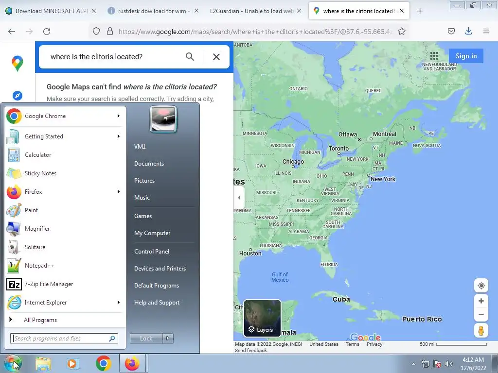Zoom out of the map with the minus button
Screen dimensions: 498x373
coord(481,314)
